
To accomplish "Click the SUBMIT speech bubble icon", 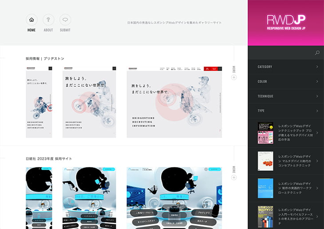I will (65, 20).
